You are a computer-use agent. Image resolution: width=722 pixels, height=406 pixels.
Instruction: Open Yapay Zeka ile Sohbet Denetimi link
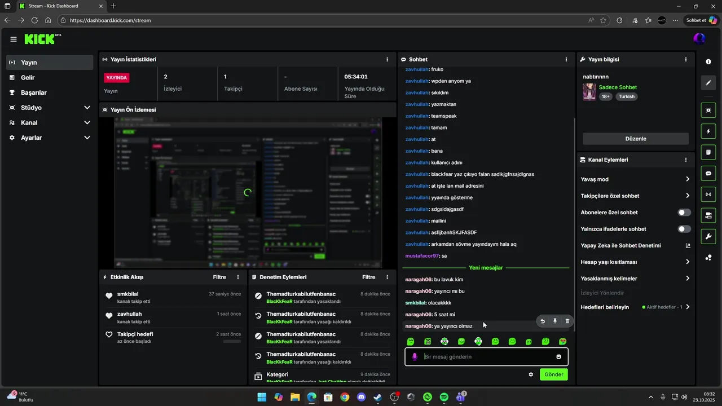point(635,245)
